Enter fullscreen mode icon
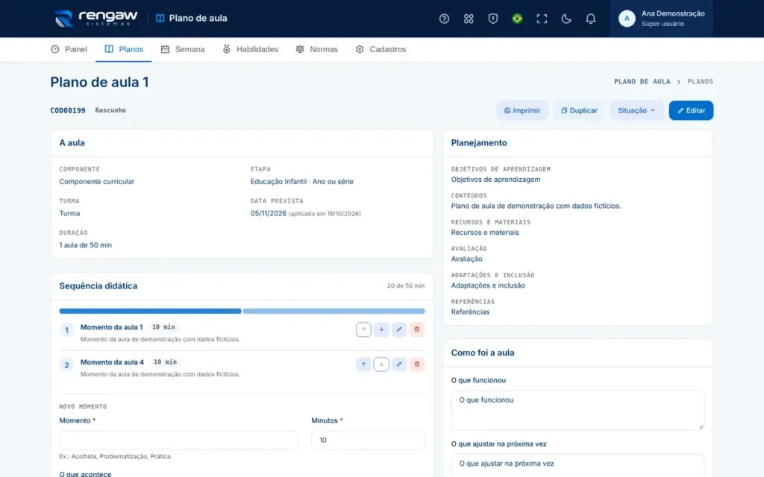Viewport: 764px width, 477px height. pyautogui.click(x=542, y=19)
